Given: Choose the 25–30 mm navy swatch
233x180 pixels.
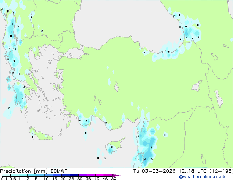Looking at the screenshot, I should (x=74, y=175).
